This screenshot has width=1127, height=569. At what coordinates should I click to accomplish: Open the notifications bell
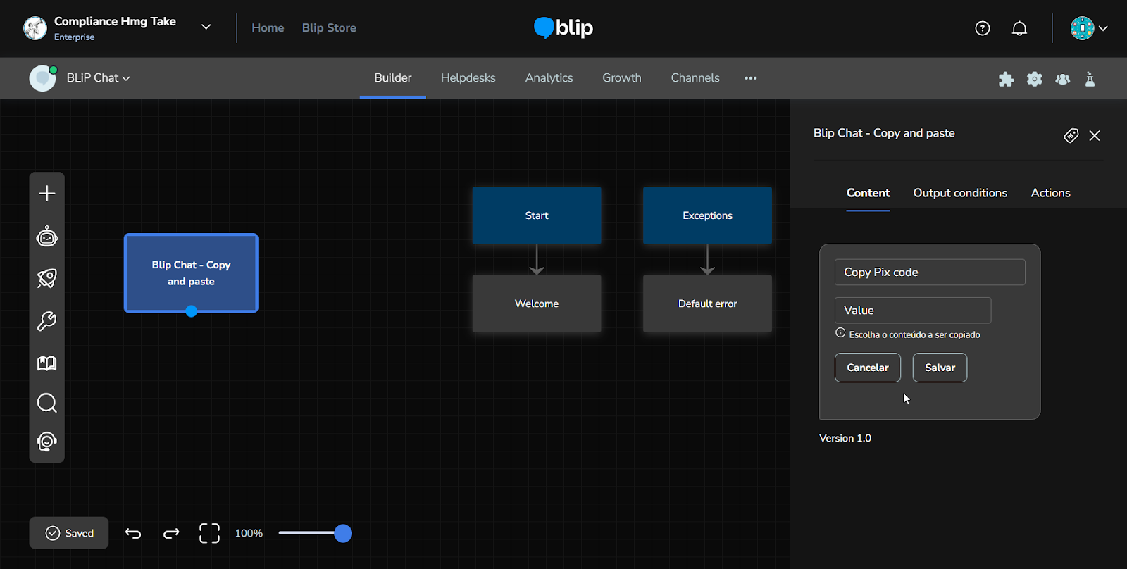[1019, 28]
